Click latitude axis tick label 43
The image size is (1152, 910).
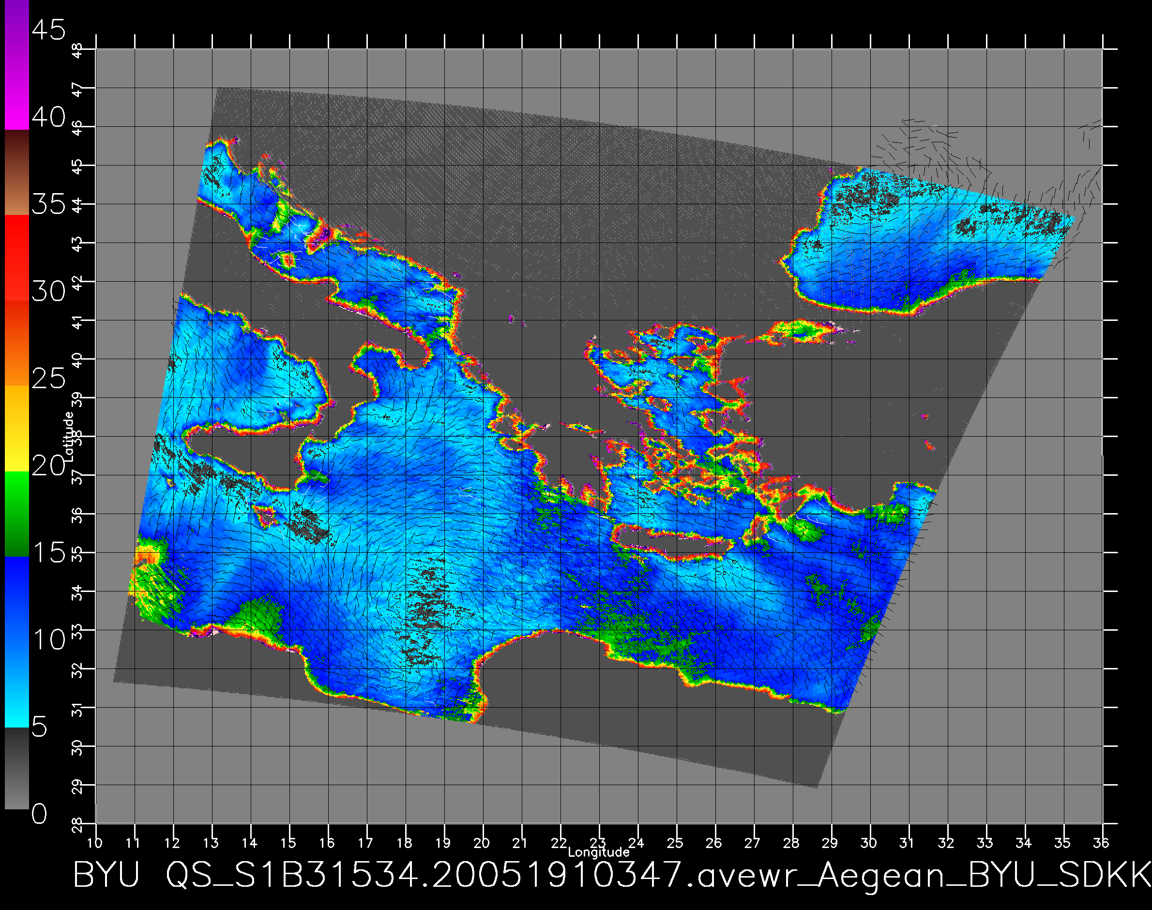click(x=78, y=244)
